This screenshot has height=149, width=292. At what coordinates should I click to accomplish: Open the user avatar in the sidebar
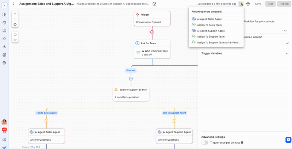(4, 122)
